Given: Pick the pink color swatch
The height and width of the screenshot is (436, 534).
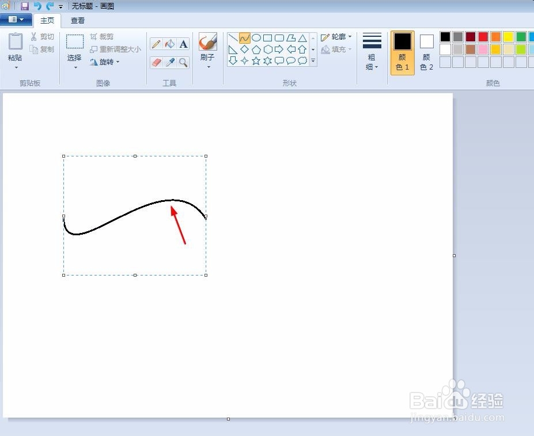Looking at the screenshot, I should point(483,49).
